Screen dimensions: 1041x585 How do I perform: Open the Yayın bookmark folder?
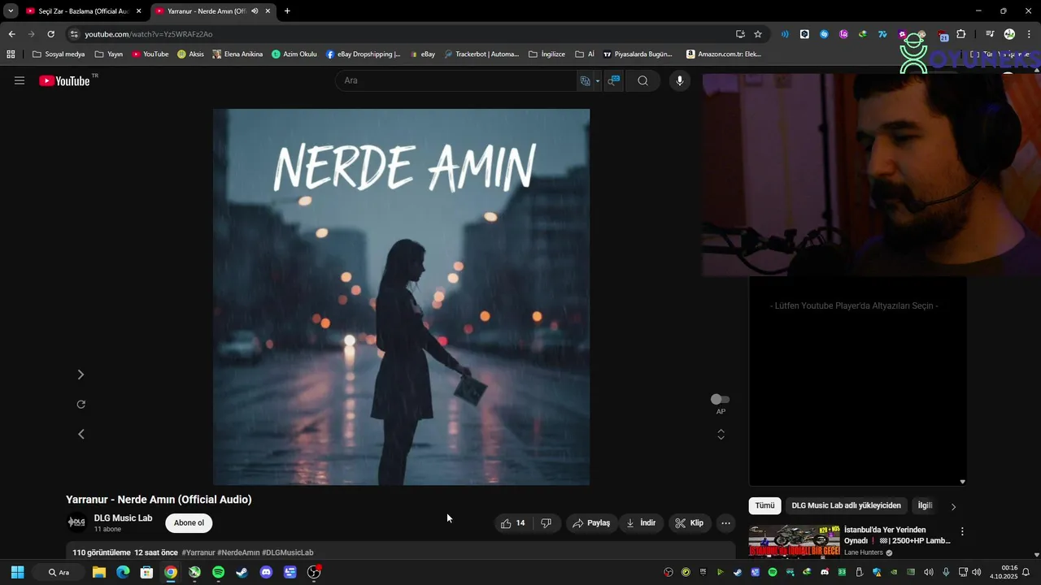coord(109,54)
